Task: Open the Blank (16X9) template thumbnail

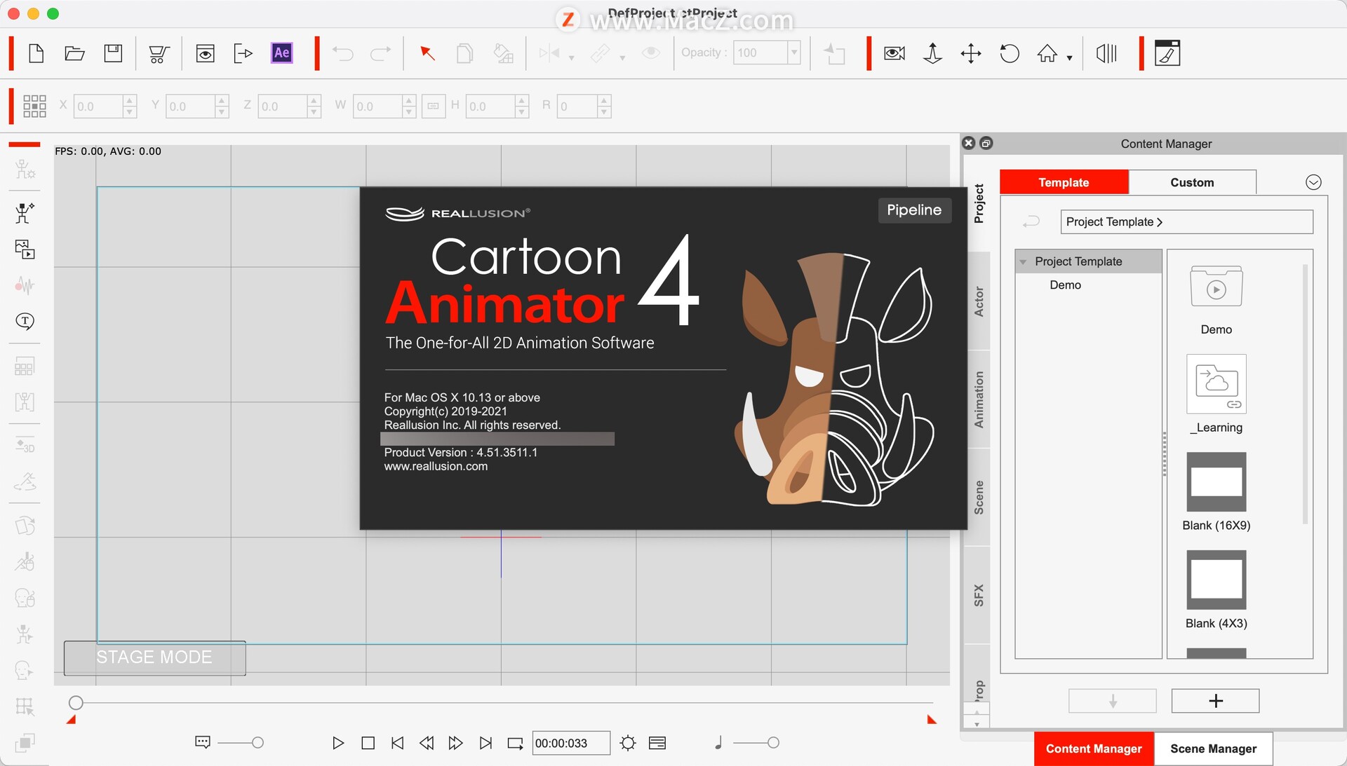Action: (x=1216, y=482)
